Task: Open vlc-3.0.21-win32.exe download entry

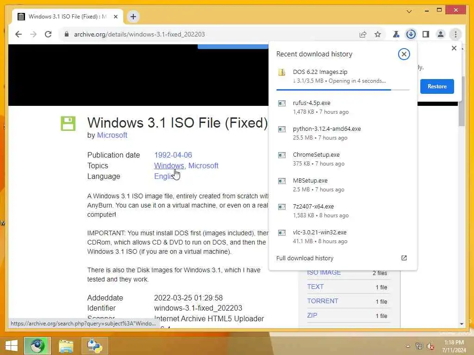Action: click(x=343, y=237)
